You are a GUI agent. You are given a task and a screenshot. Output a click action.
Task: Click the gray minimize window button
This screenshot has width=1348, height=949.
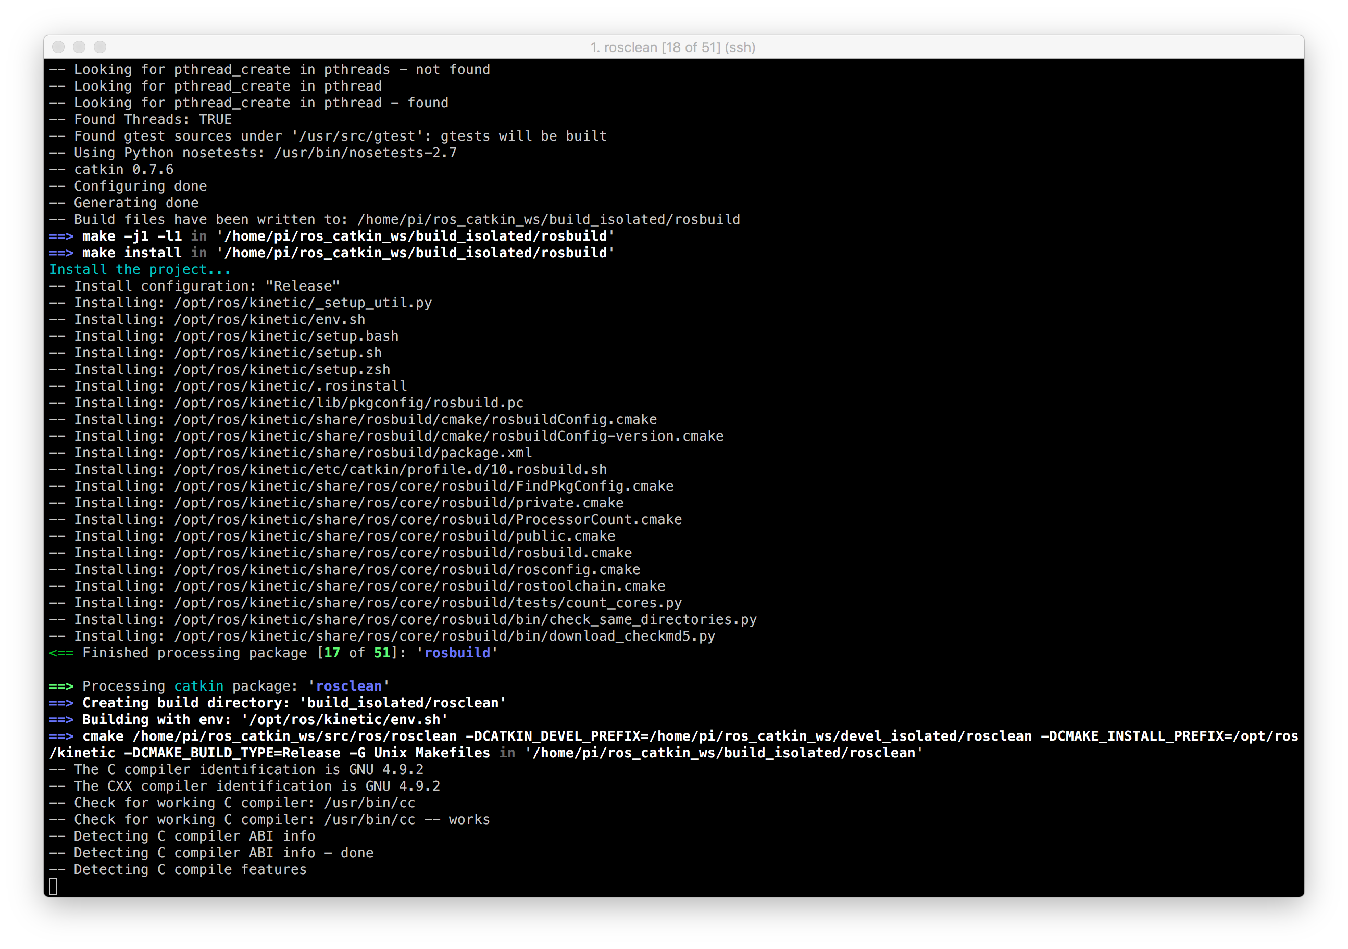click(79, 46)
